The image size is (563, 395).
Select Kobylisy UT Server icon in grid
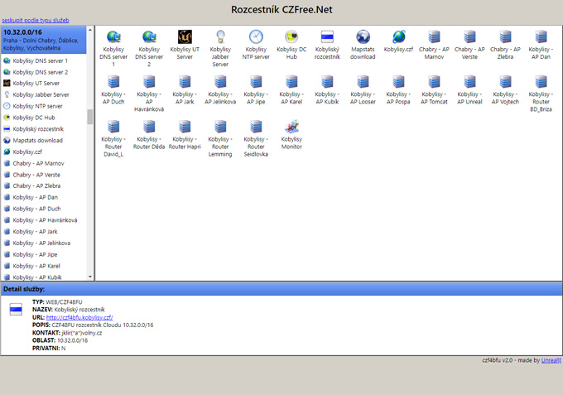click(185, 36)
